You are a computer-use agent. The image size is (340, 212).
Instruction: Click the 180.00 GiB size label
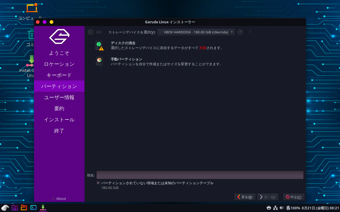110,188
